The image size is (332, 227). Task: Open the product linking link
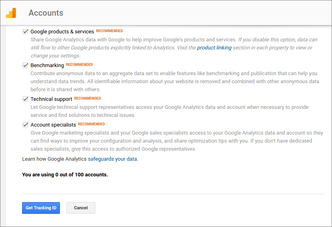point(214,47)
